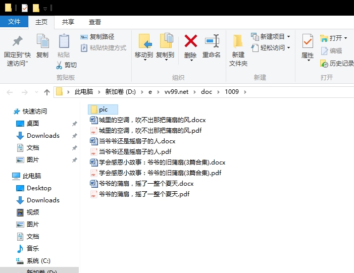Click the Edit (编辑) ribbon button
Image resolution: width=354 pixels, height=273 pixels.
point(331,51)
